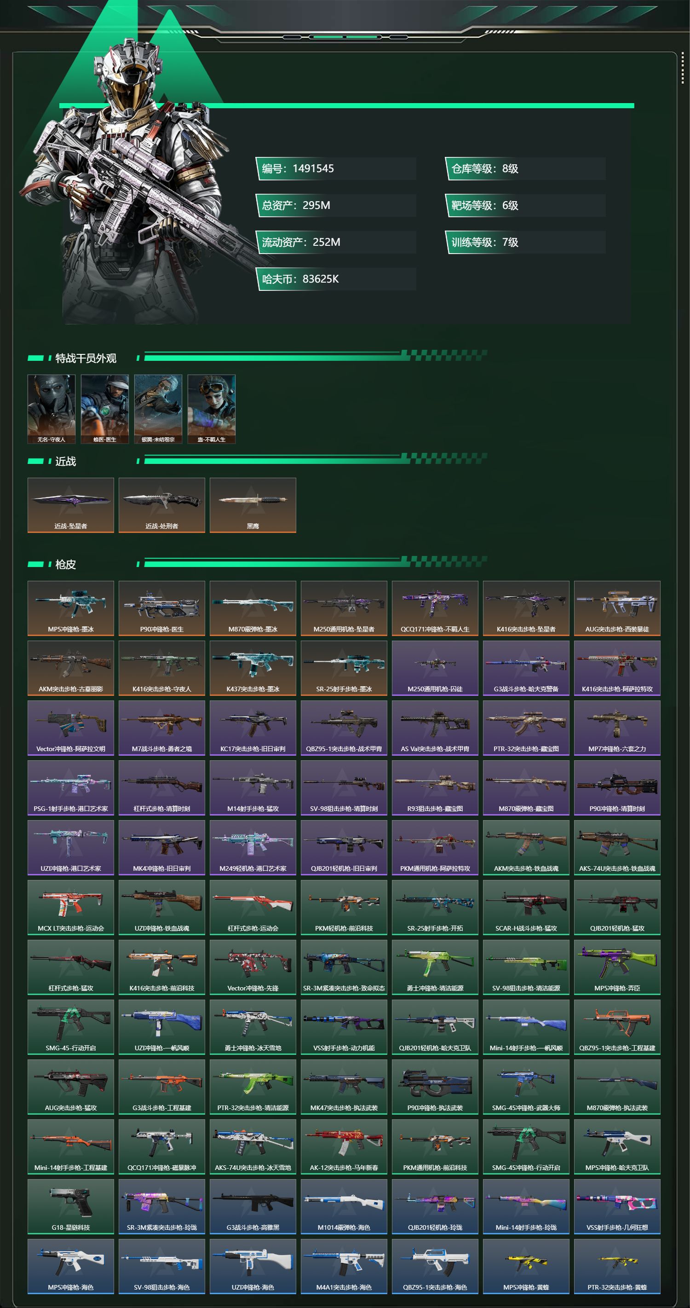The width and height of the screenshot is (690, 1308).
Task: Choose the AUG突击步枪-西装暴徒 skin
Action: (x=617, y=608)
